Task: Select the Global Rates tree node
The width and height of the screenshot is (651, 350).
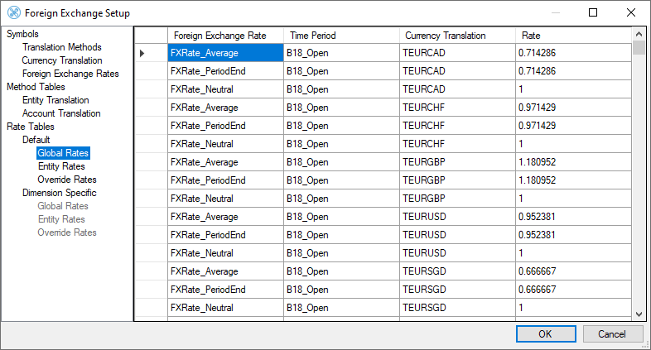Action: tap(63, 153)
